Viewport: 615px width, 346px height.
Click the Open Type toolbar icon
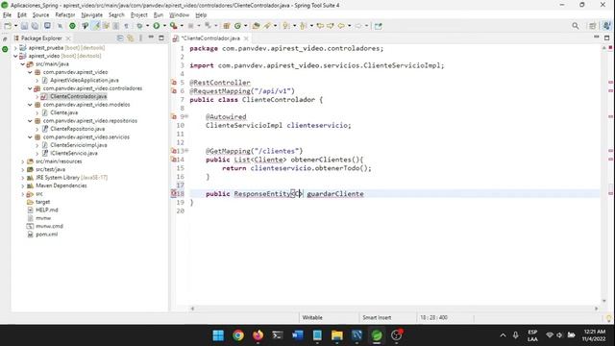pyautogui.click(x=256, y=26)
